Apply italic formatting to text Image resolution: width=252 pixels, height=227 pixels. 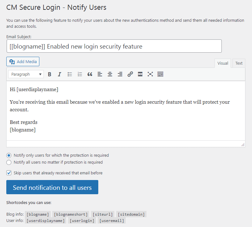tap(60, 74)
